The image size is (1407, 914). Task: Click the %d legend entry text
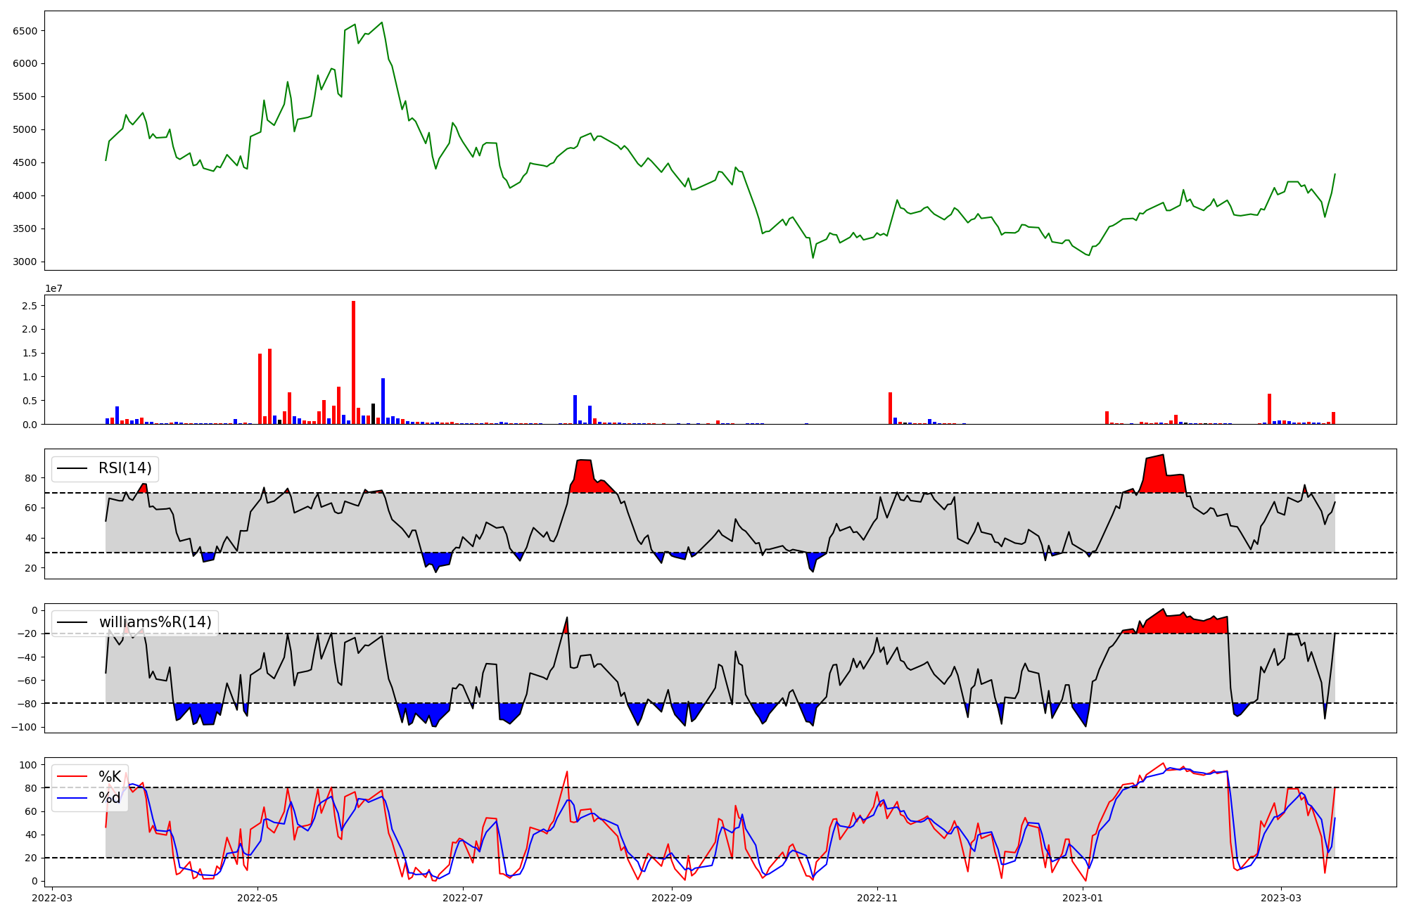point(110,798)
